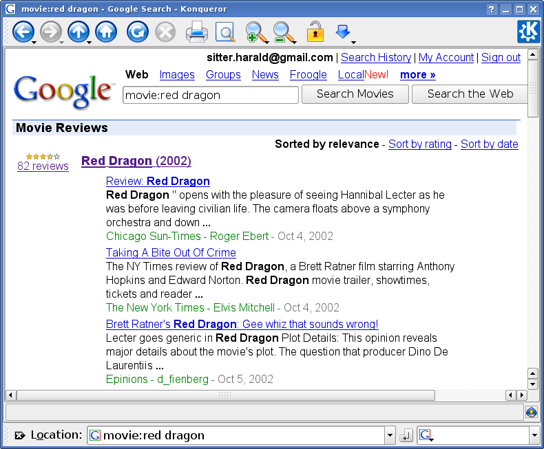This screenshot has width=544, height=449.
Task: Click the Konqueror window menu icon
Action: pos(10,9)
